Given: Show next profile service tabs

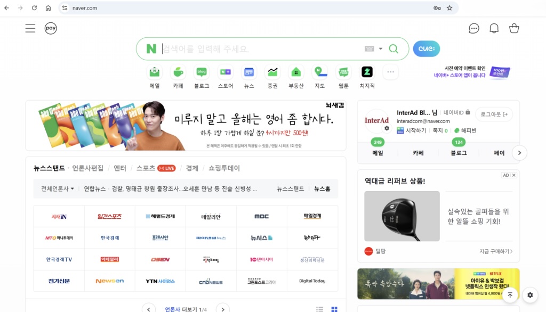Looking at the screenshot, I should 519,153.
